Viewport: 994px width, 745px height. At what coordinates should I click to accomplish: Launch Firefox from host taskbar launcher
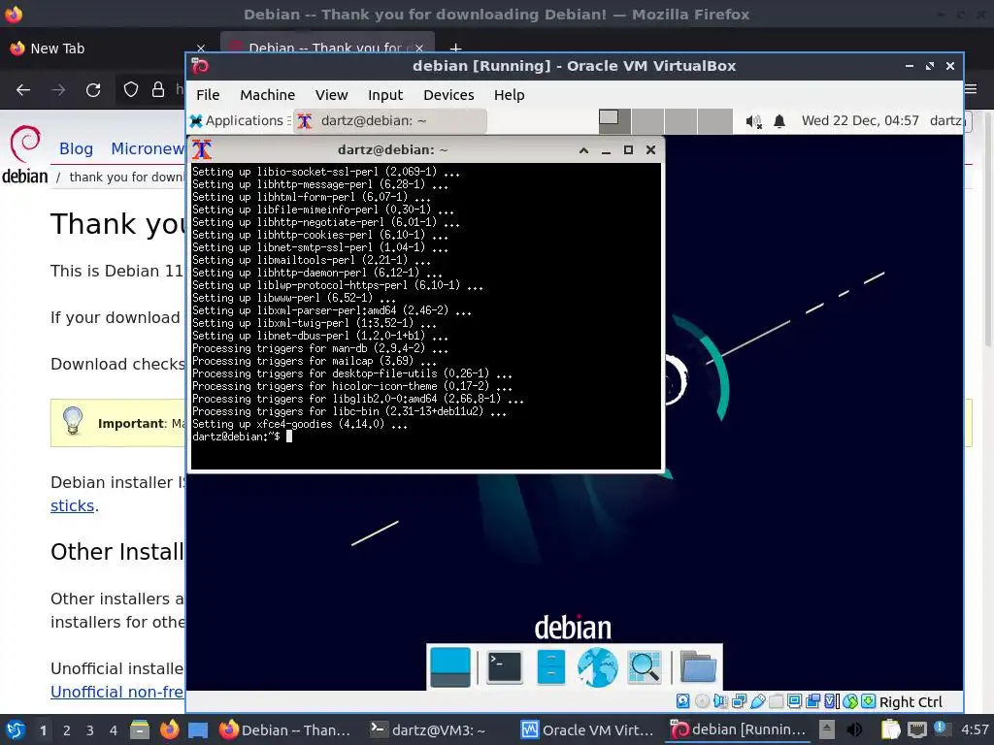coord(169,729)
